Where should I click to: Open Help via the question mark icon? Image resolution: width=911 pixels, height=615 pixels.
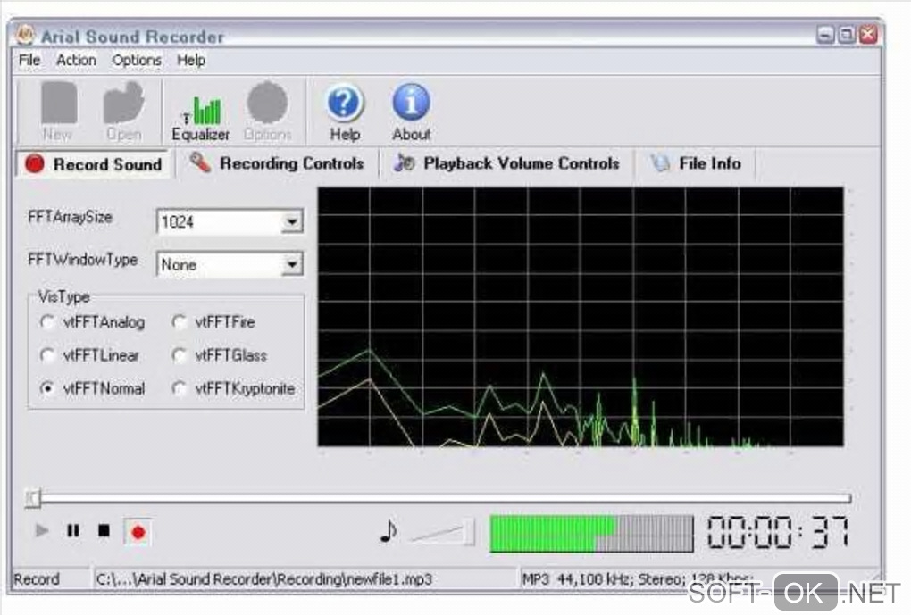345,112
